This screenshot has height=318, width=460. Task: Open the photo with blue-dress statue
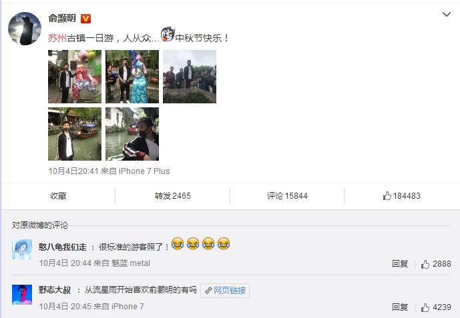pyautogui.click(x=132, y=77)
